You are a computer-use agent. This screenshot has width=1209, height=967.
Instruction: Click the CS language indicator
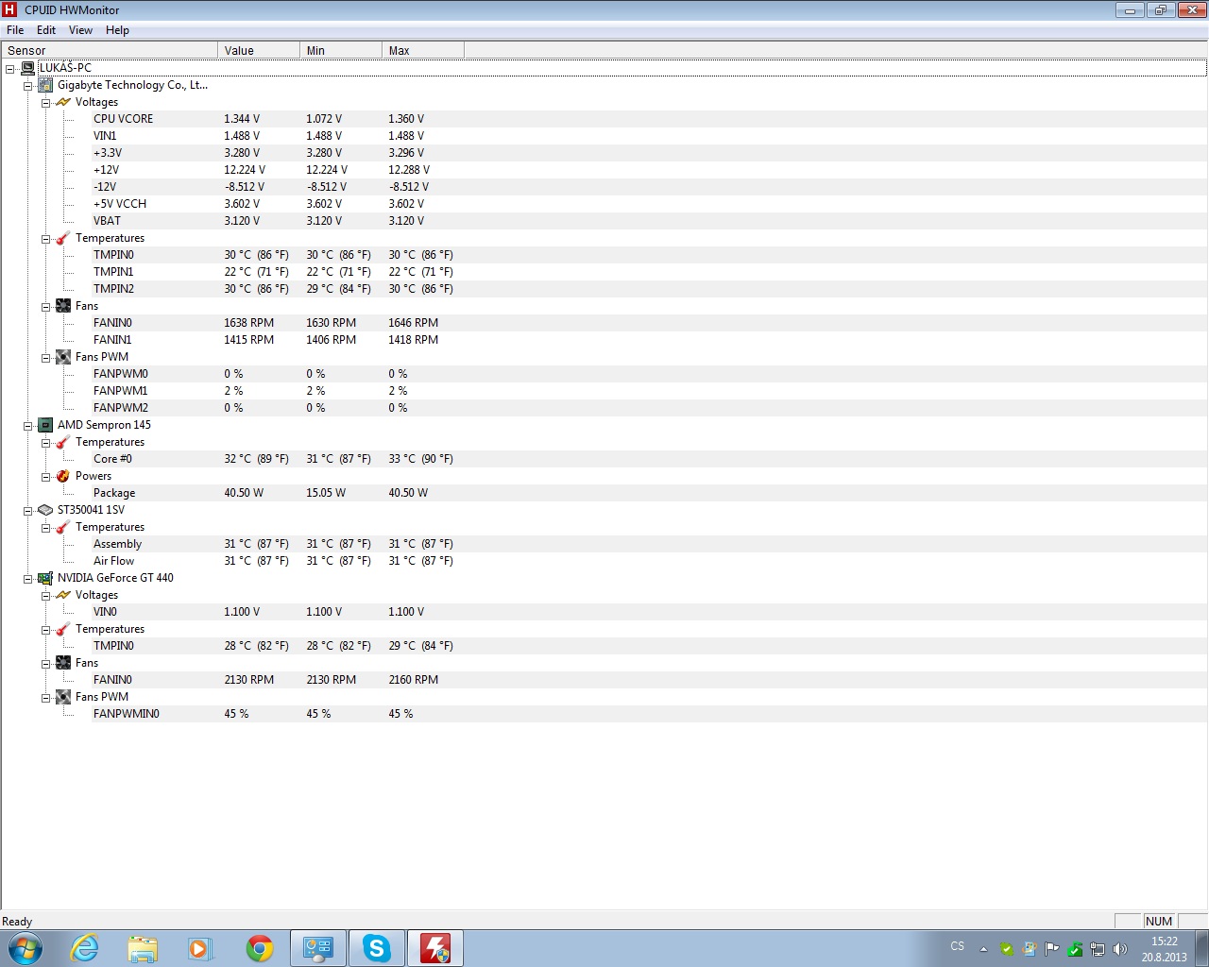pyautogui.click(x=958, y=946)
